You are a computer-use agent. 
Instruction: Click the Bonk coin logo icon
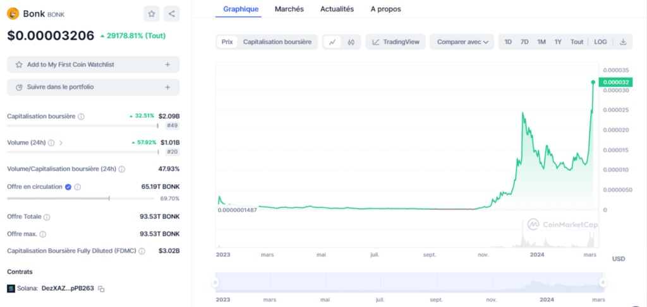(13, 14)
